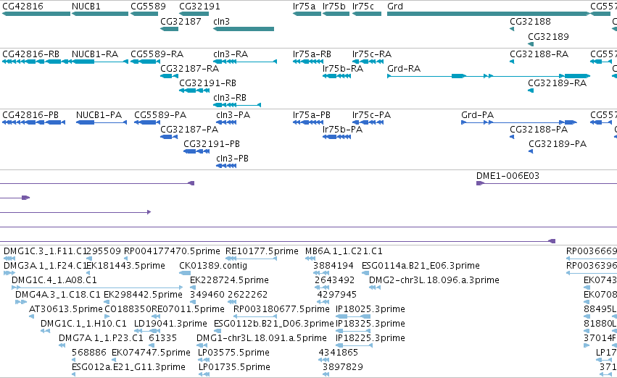Select the 3897829 EST label
Viewport: 617px width, 378px height.
pyautogui.click(x=343, y=367)
